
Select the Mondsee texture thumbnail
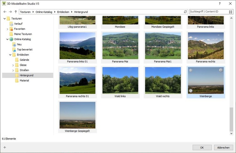pyautogui.click(x=120, y=22)
